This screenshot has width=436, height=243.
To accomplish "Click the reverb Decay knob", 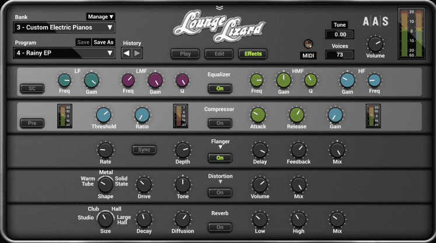I will [x=144, y=219].
